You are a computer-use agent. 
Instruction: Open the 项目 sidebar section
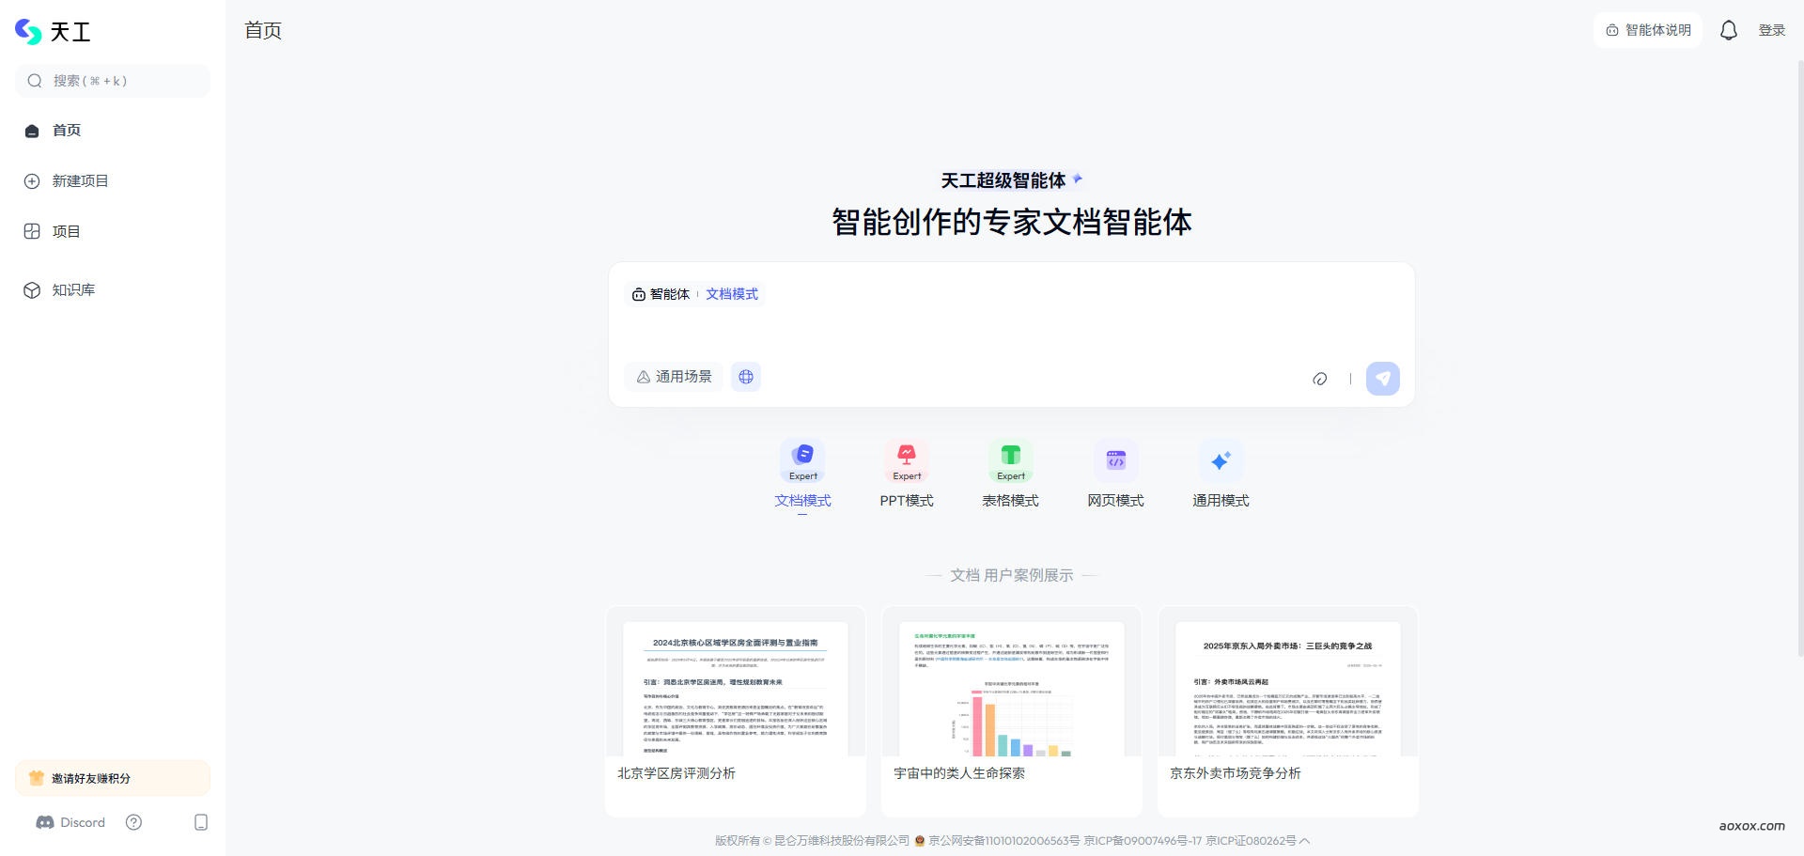pos(113,232)
